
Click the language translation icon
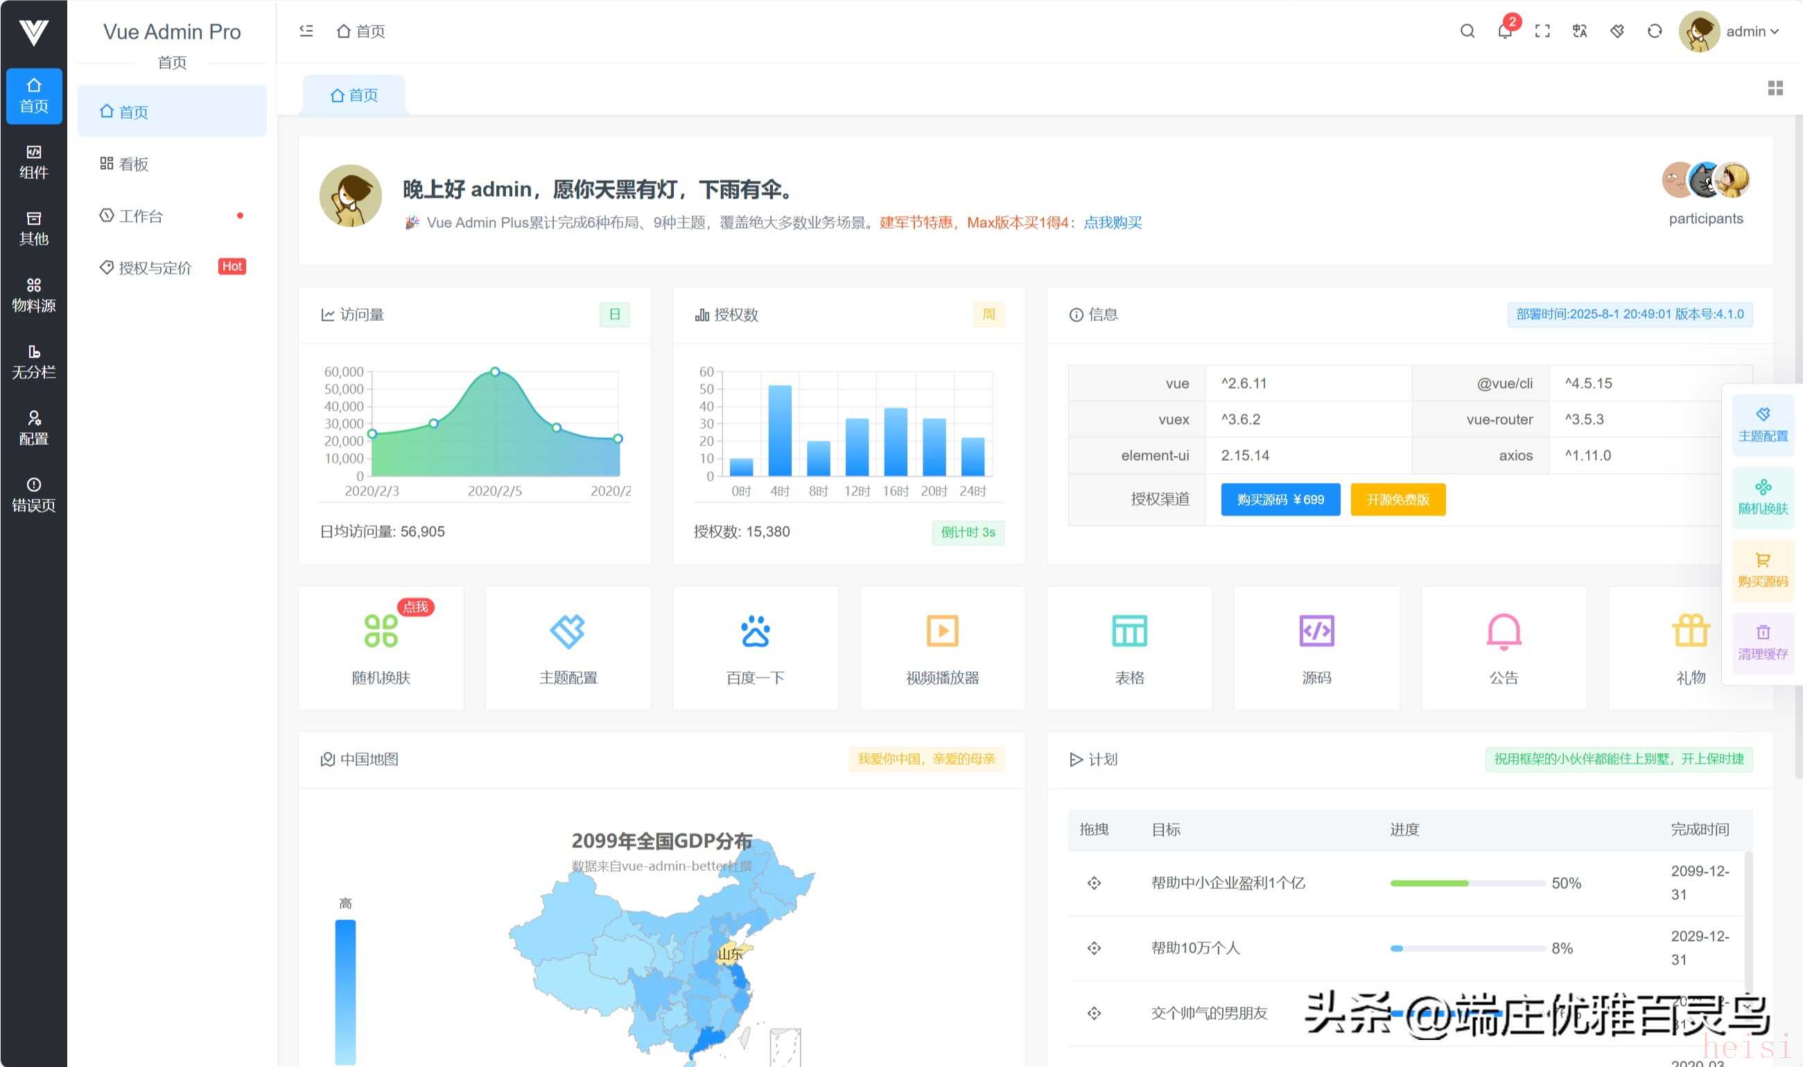[x=1579, y=31]
